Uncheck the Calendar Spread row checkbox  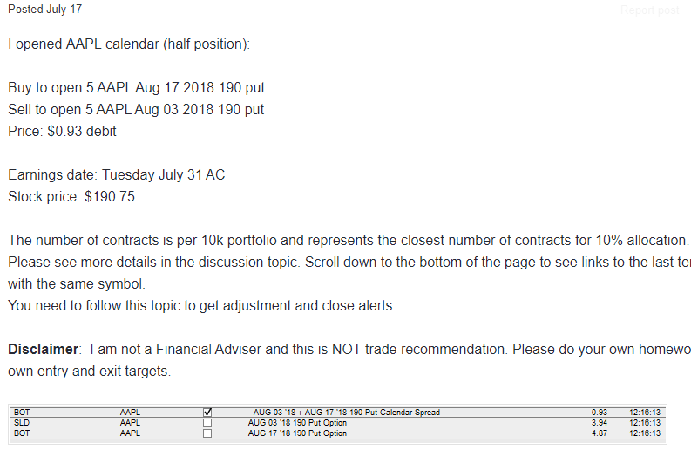click(207, 412)
